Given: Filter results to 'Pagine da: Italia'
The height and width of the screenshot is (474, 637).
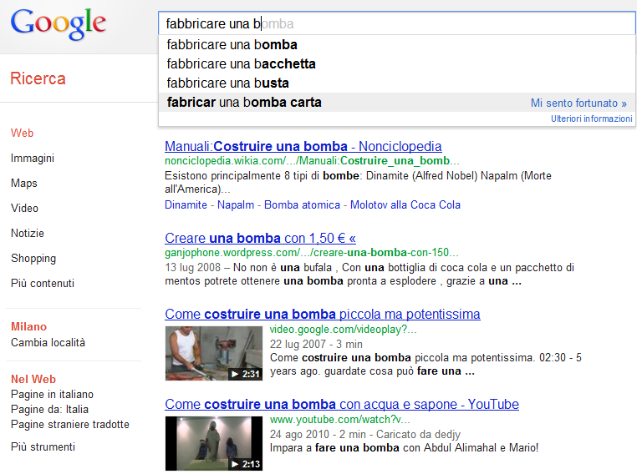Looking at the screenshot, I should (49, 410).
